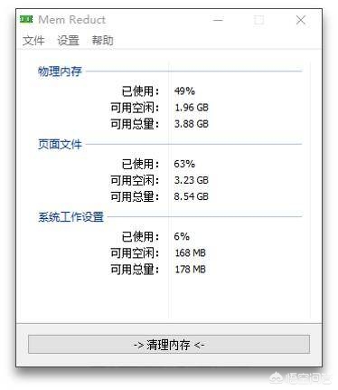Click the 168 MB free value

(x=190, y=252)
